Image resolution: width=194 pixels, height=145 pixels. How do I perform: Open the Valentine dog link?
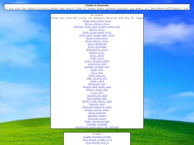point(97,95)
